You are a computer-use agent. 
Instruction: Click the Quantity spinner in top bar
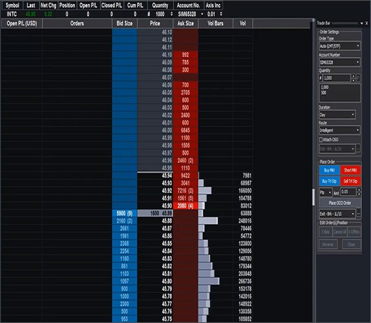171,13
